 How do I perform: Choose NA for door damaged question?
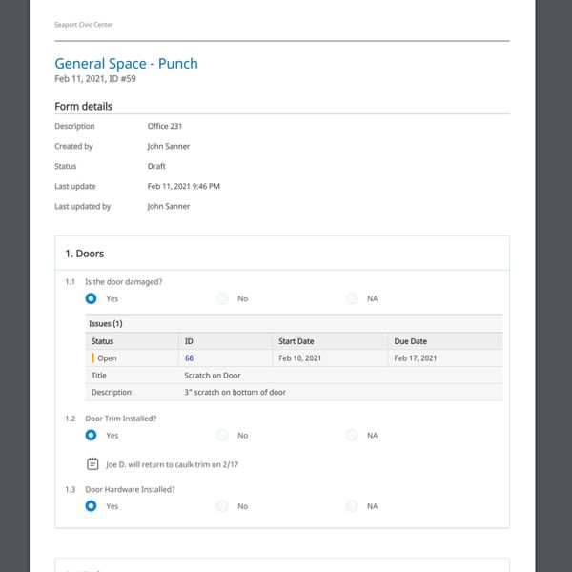click(352, 298)
